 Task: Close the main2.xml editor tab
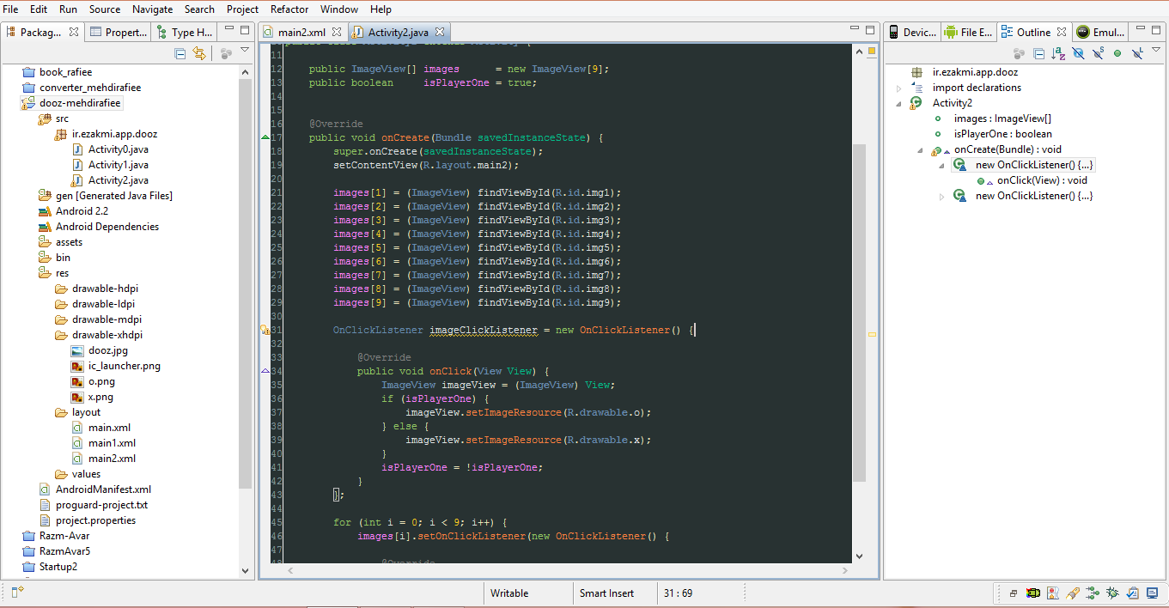[337, 32]
